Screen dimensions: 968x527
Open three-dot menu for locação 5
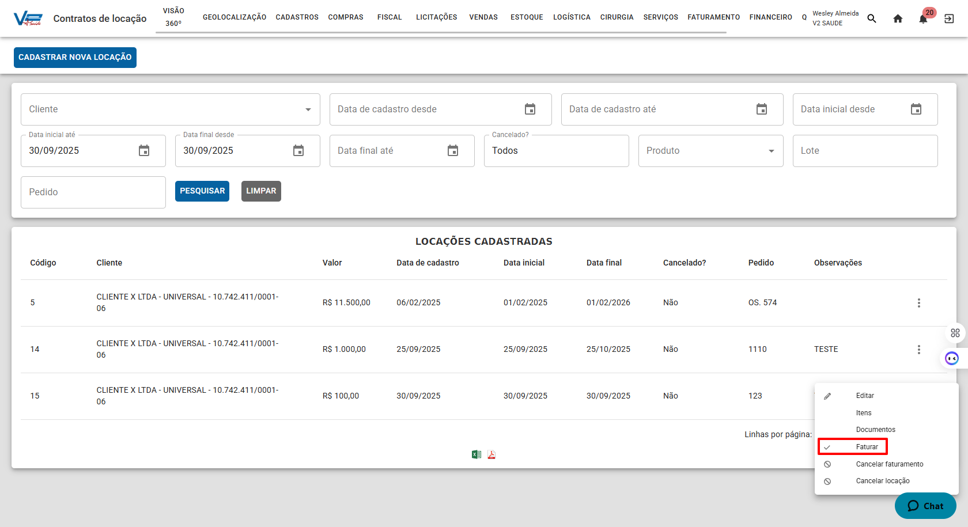918,303
